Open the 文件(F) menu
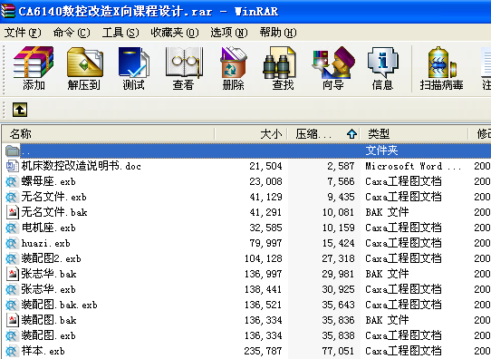This screenshot has height=359, width=491. tap(23, 33)
